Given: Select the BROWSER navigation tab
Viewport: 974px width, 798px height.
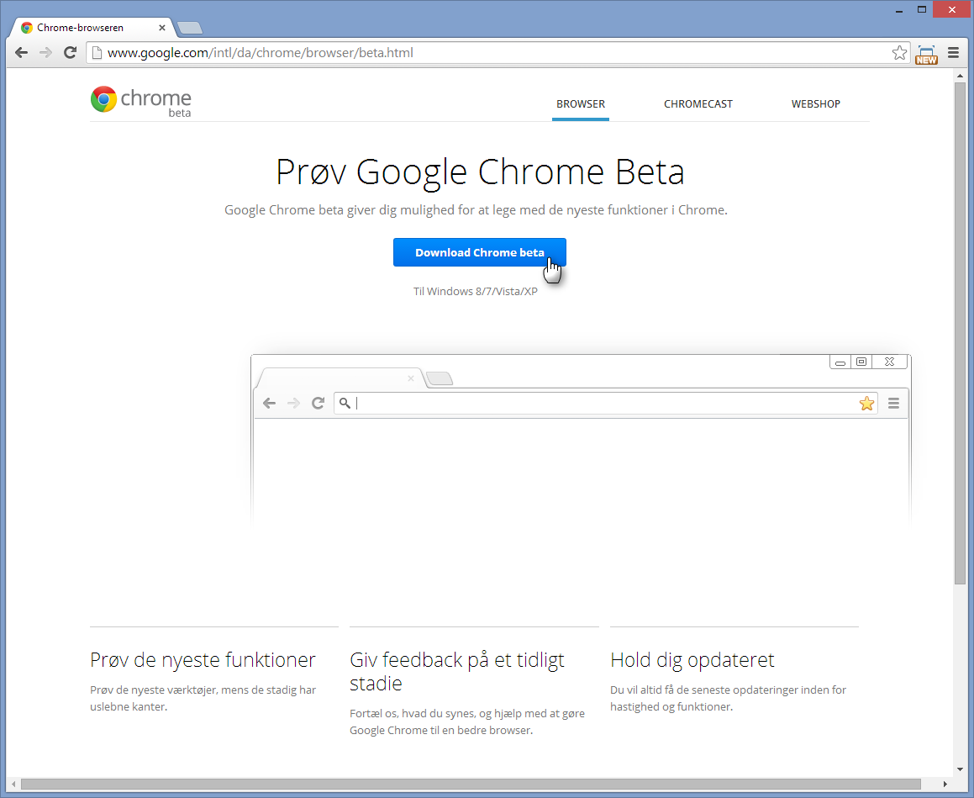Looking at the screenshot, I should pos(580,104).
